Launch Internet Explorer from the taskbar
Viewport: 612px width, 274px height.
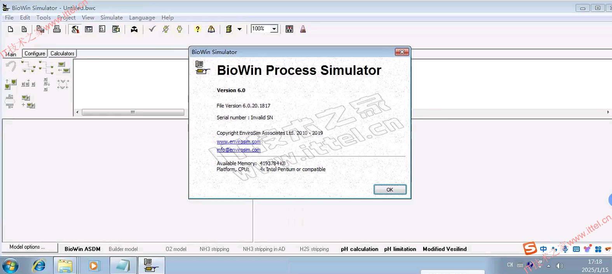pyautogui.click(x=39, y=266)
